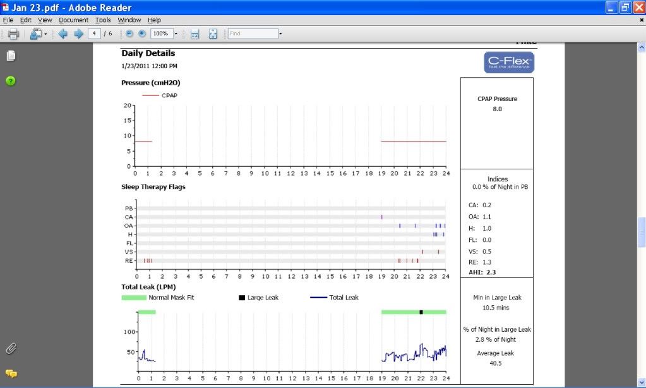Show the Comments panel icon
Image resolution: width=646 pixels, height=388 pixels.
(11, 373)
